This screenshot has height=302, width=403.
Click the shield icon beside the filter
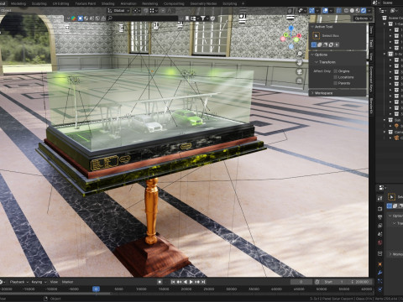click(x=212, y=18)
